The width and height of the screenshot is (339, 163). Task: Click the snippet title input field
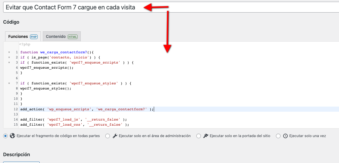click(x=171, y=7)
